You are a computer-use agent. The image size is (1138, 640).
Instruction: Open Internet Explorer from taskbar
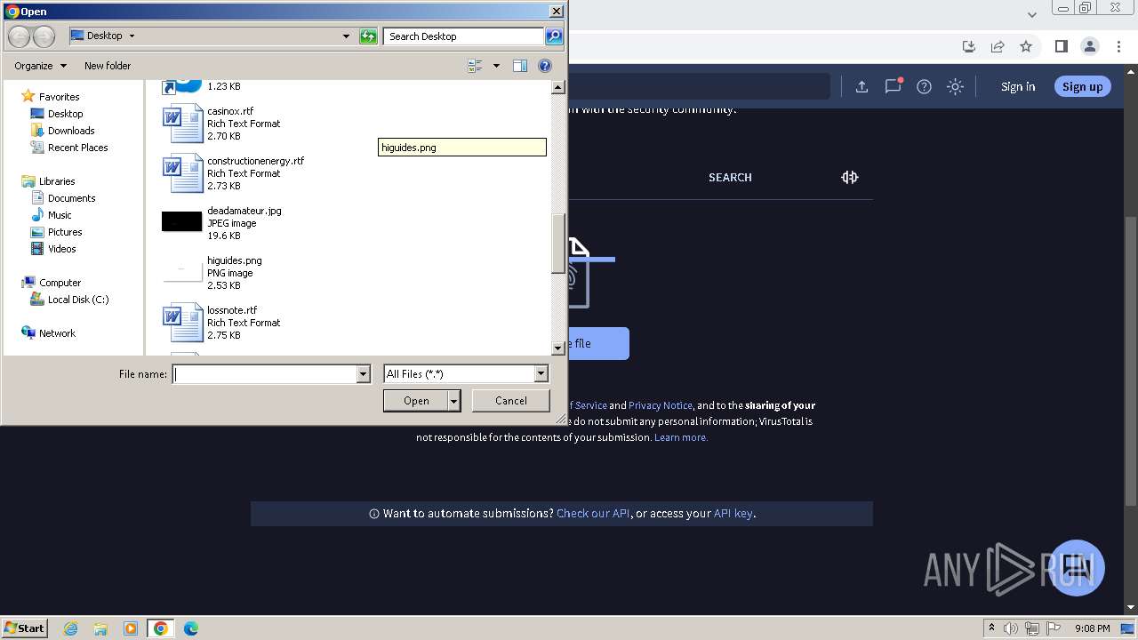(x=71, y=628)
